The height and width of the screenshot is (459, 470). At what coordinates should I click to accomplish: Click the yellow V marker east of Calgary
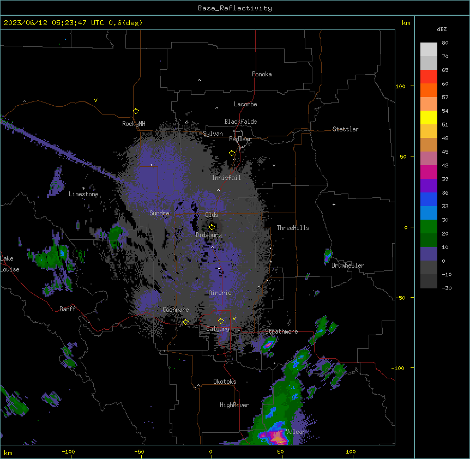pyautogui.click(x=234, y=318)
